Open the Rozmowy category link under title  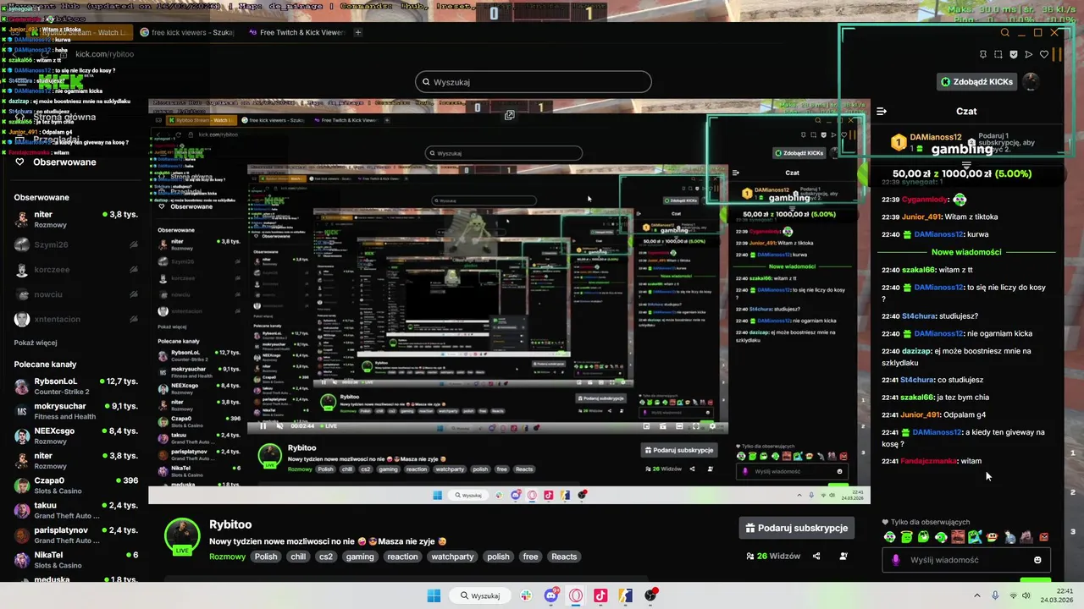click(227, 557)
